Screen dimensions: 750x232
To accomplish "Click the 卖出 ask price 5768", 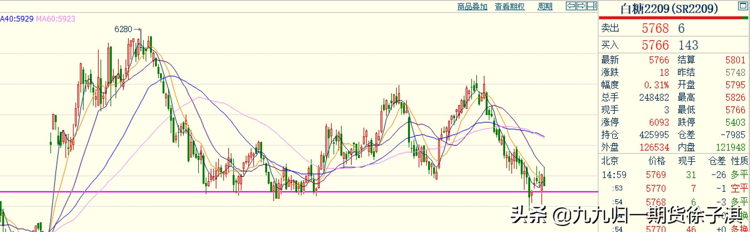I will point(655,28).
